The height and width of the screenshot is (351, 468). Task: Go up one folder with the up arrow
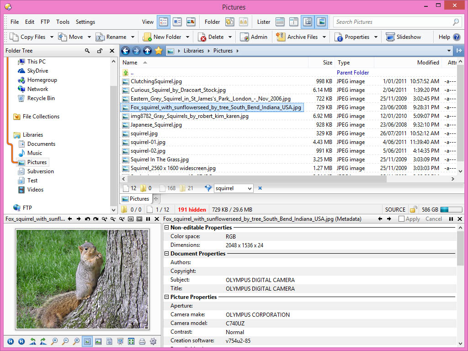pyautogui.click(x=147, y=51)
